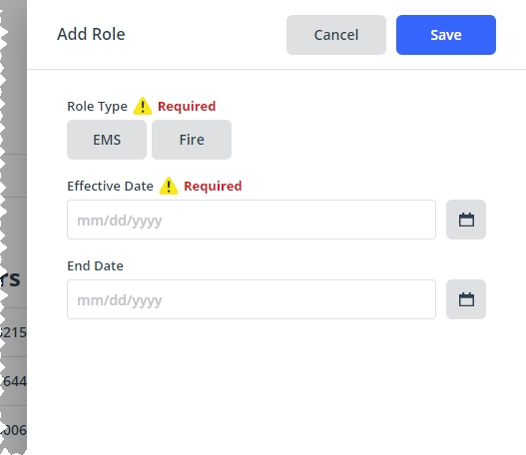Image resolution: width=526 pixels, height=455 pixels.
Task: Select the background row ending in 215
Action: coord(13,332)
